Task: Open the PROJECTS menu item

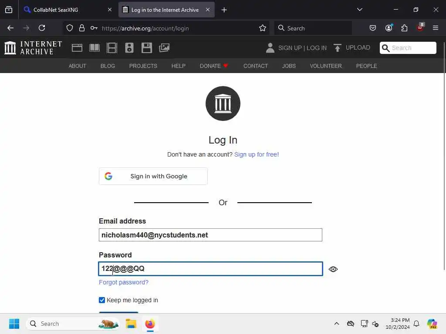Action: 143,66
